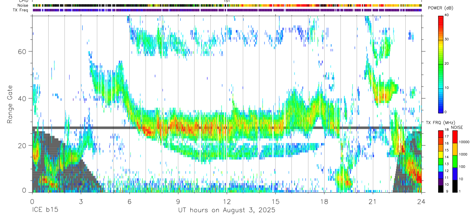Click the 1000 tick on NOISE legend

click(x=463, y=154)
